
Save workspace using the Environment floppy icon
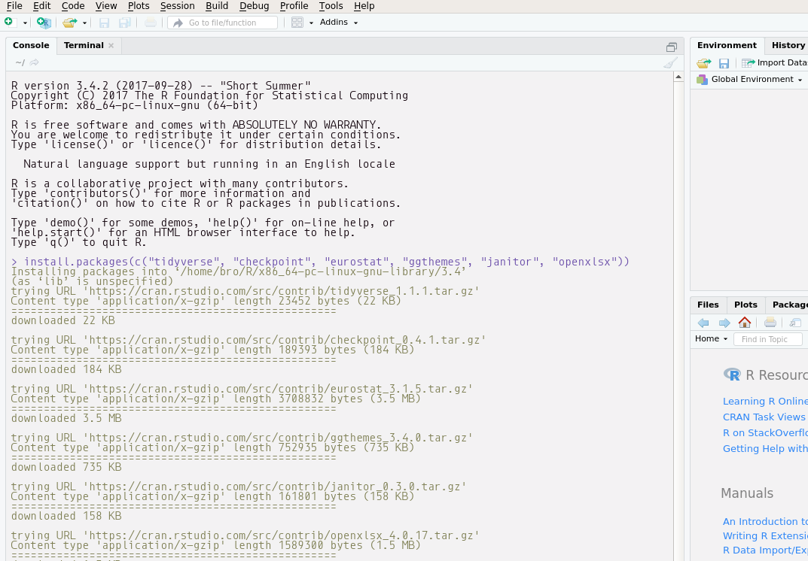724,64
